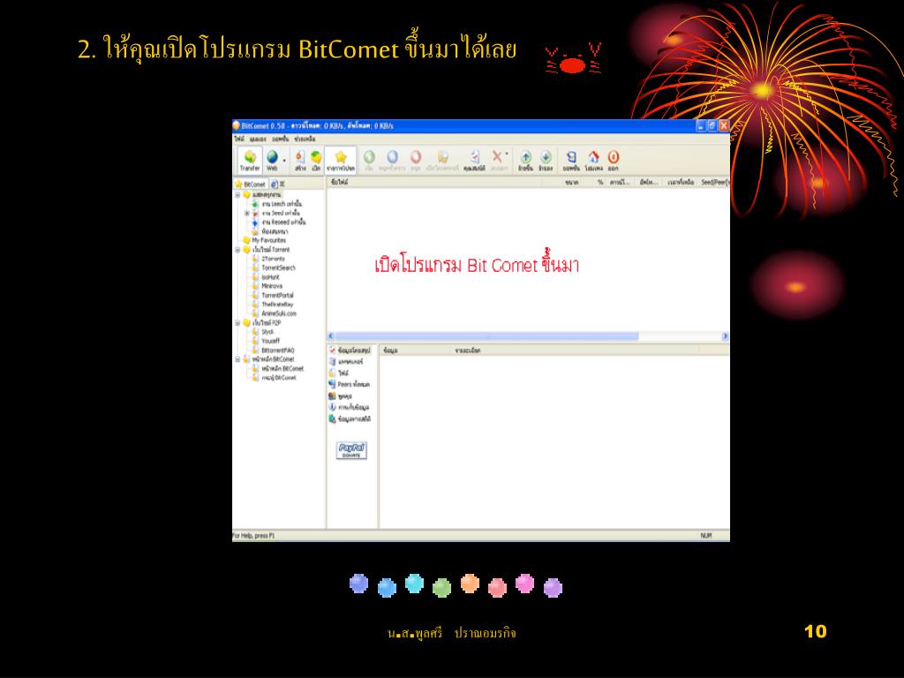Open the options toolbar icon
This screenshot has height=678, width=904.
[x=571, y=160]
